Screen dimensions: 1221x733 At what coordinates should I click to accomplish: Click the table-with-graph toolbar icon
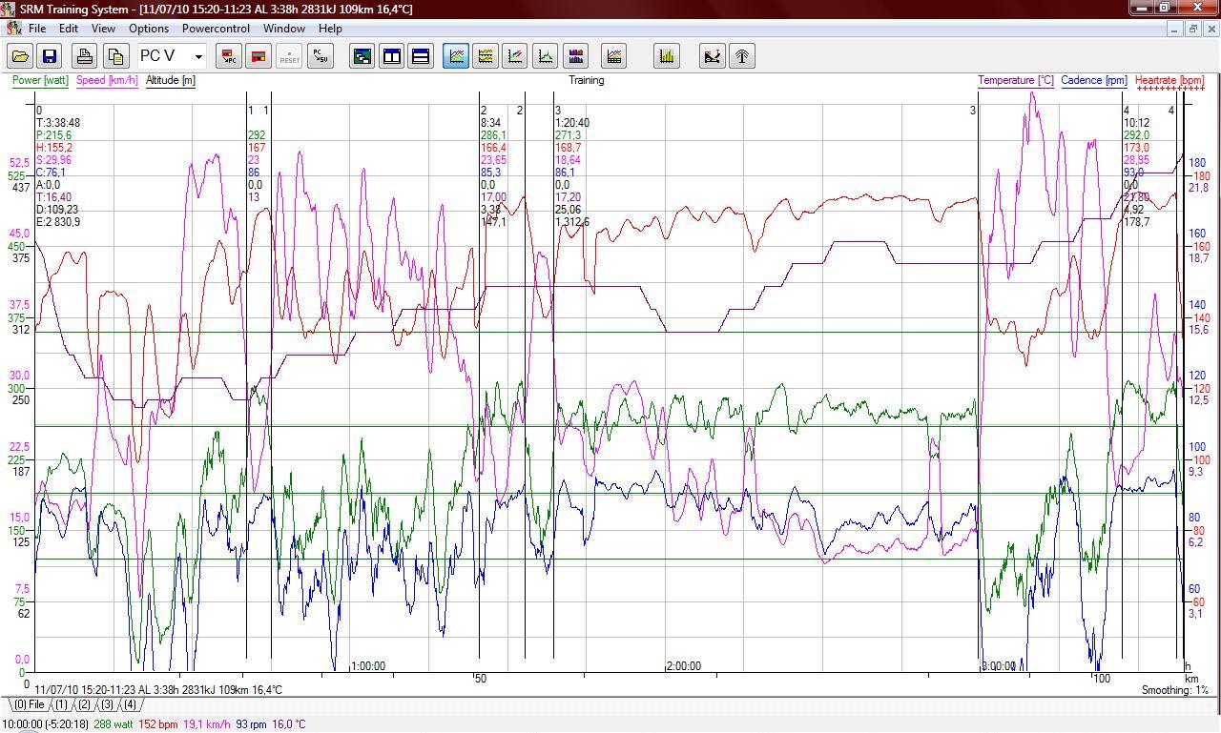614,56
